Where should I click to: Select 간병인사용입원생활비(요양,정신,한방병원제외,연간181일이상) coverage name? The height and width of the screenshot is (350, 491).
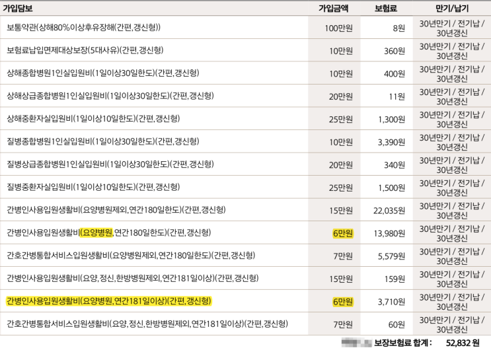pyautogui.click(x=132, y=278)
